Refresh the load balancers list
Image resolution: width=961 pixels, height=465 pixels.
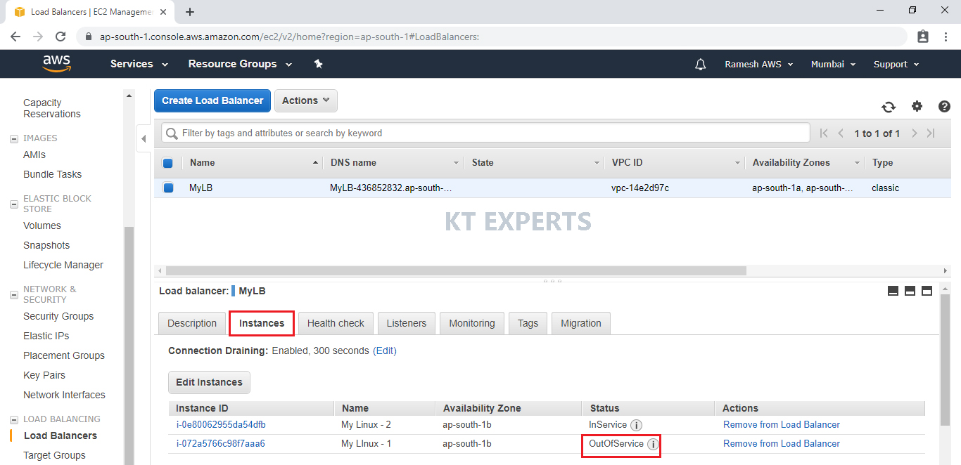point(889,107)
